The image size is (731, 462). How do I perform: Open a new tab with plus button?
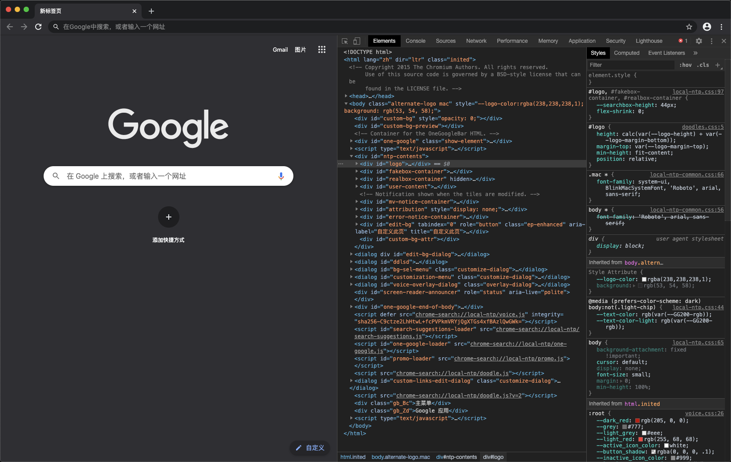coord(151,11)
